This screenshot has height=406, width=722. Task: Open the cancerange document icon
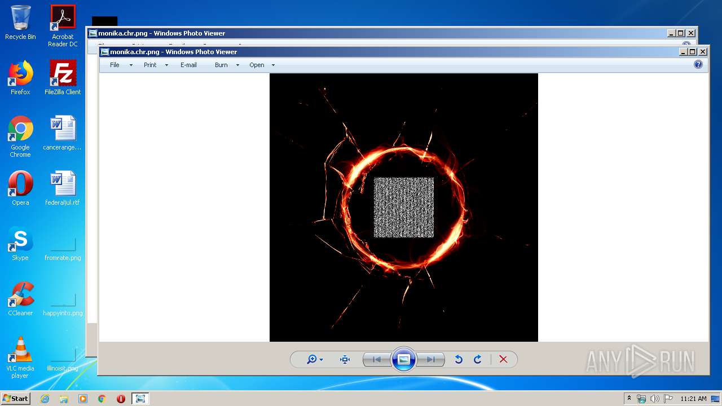(63, 133)
